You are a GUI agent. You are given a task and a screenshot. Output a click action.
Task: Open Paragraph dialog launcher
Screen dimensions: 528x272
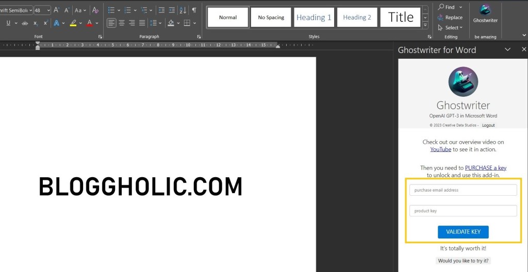click(199, 37)
